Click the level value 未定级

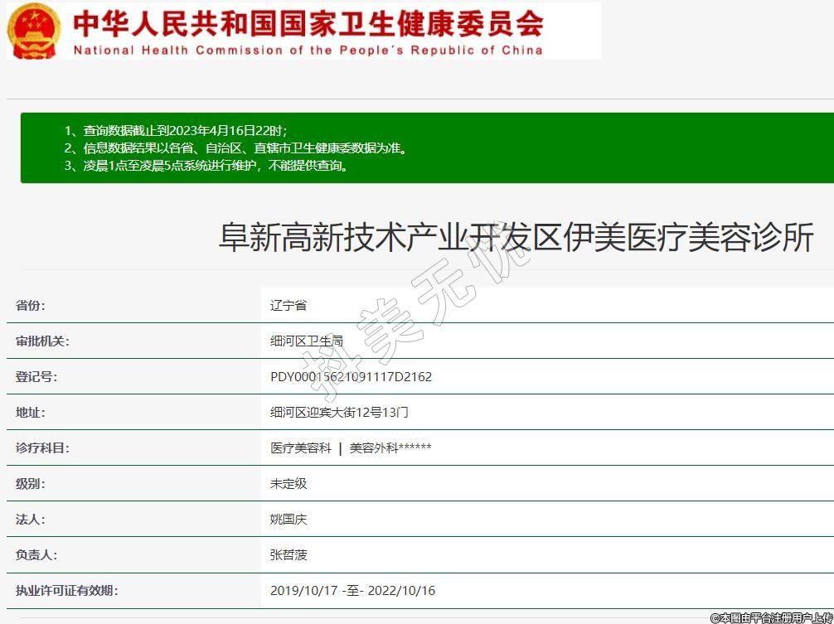point(289,483)
